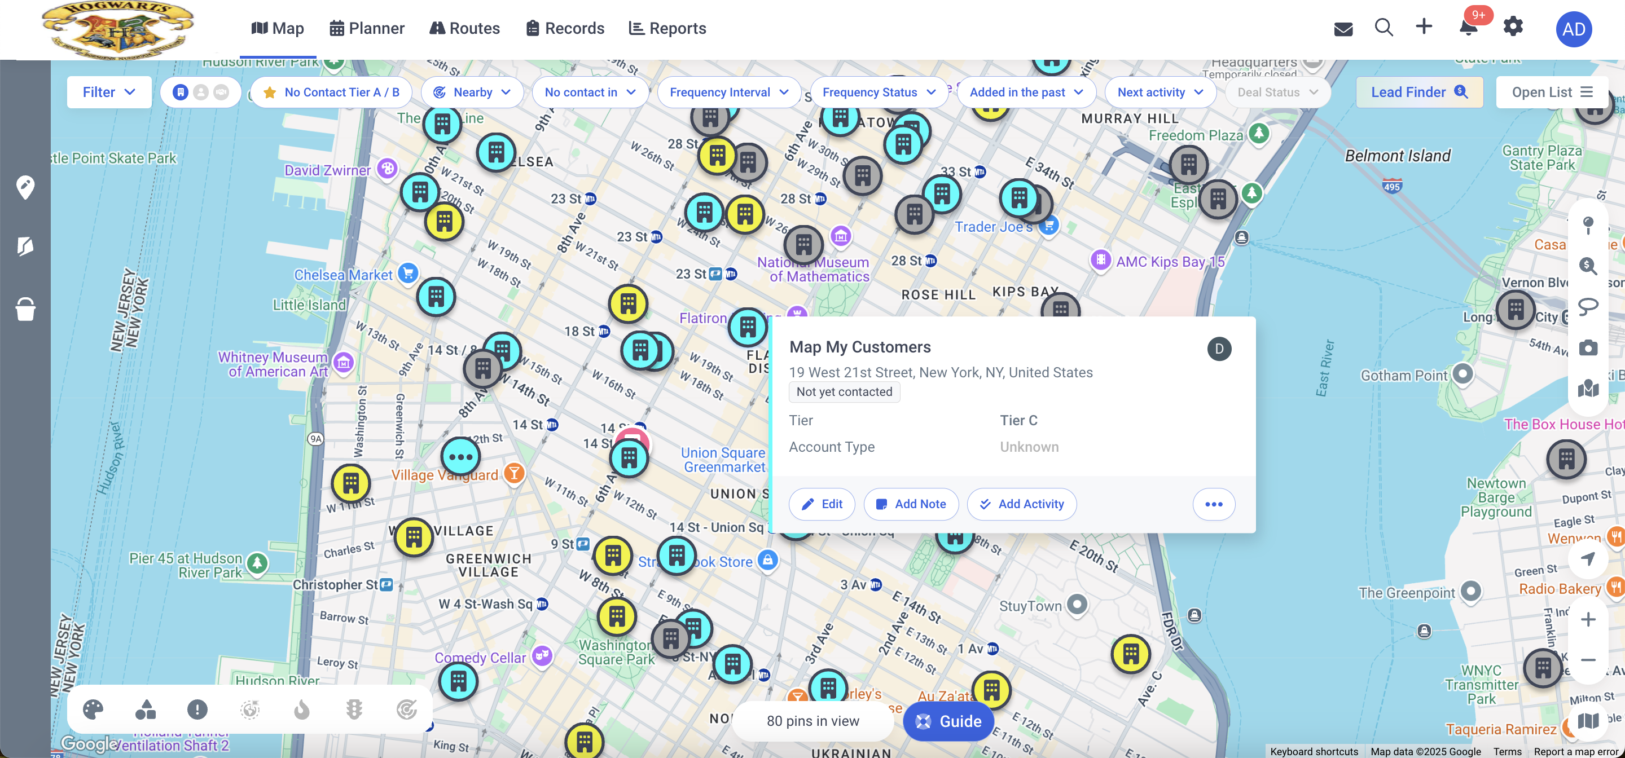This screenshot has height=758, width=1625.
Task: Toggle deals entity filter icon
Action: point(221,92)
